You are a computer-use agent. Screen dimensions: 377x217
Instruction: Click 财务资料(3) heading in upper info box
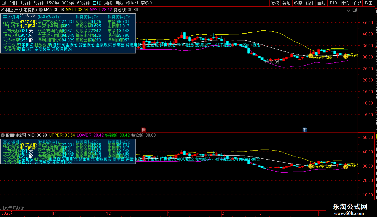(119, 17)
